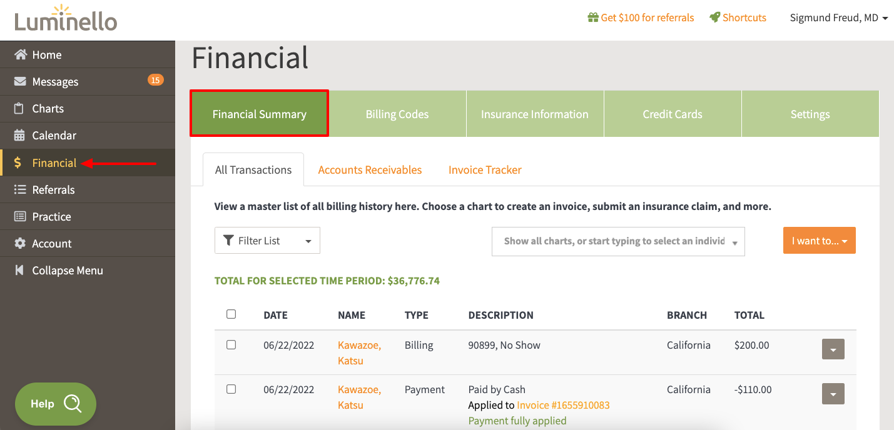The width and height of the screenshot is (894, 430).
Task: Click Get $100 for referrals link
Action: coord(648,17)
